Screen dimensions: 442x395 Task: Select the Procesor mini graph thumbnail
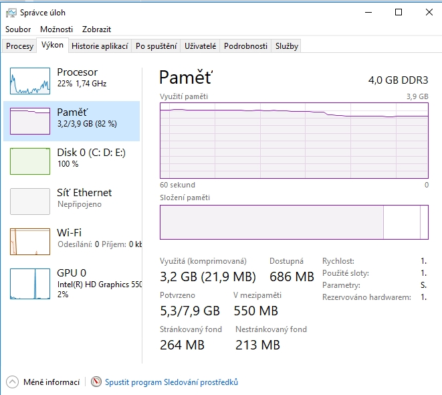30,81
